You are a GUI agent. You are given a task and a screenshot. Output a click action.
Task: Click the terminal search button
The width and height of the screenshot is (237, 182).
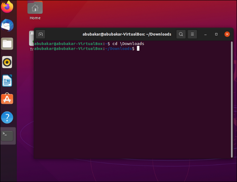coord(180,34)
